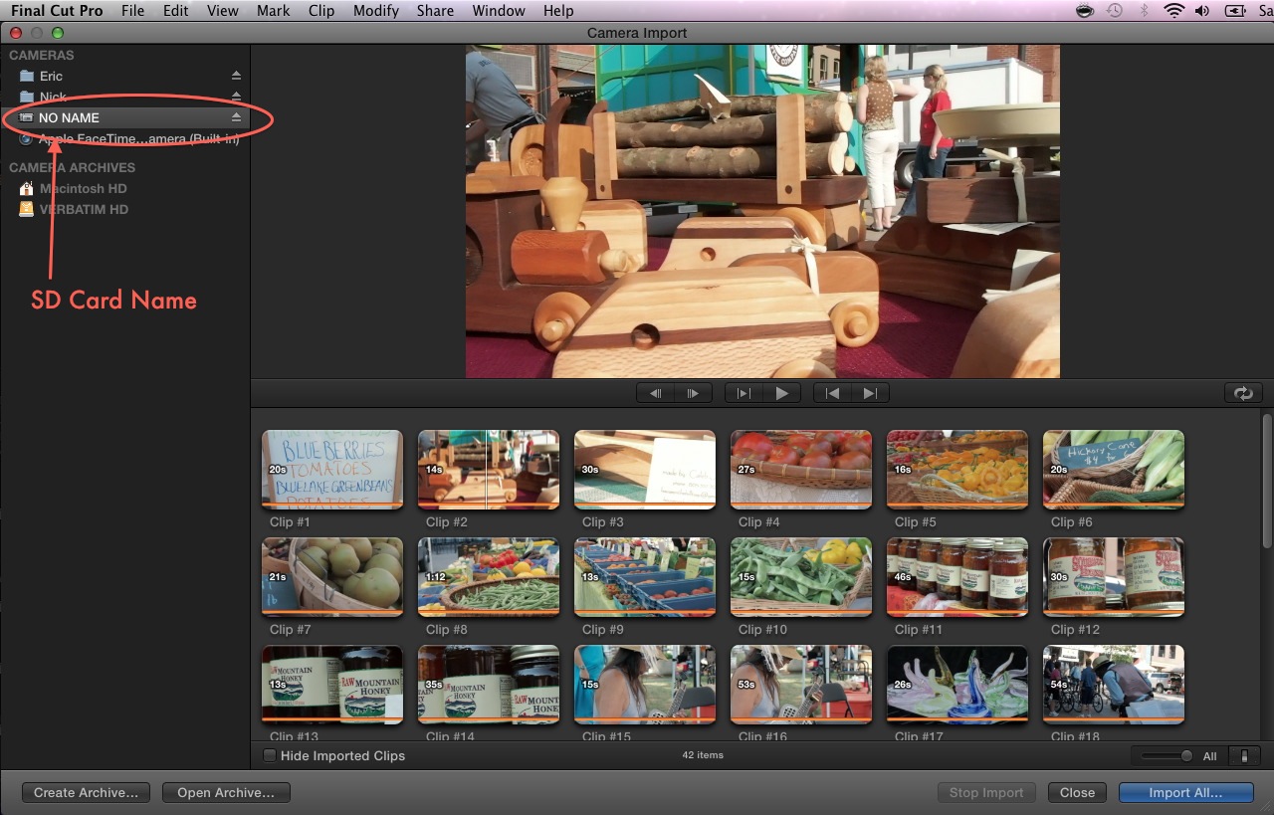Screen dimensions: 1274x815
Task: Step backward one frame in preview
Action: pos(655,392)
